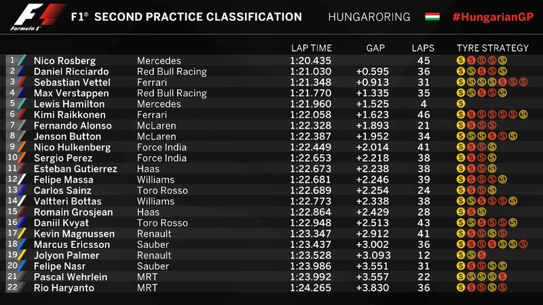
Task: Click the GAP column header
Action: 375,48
